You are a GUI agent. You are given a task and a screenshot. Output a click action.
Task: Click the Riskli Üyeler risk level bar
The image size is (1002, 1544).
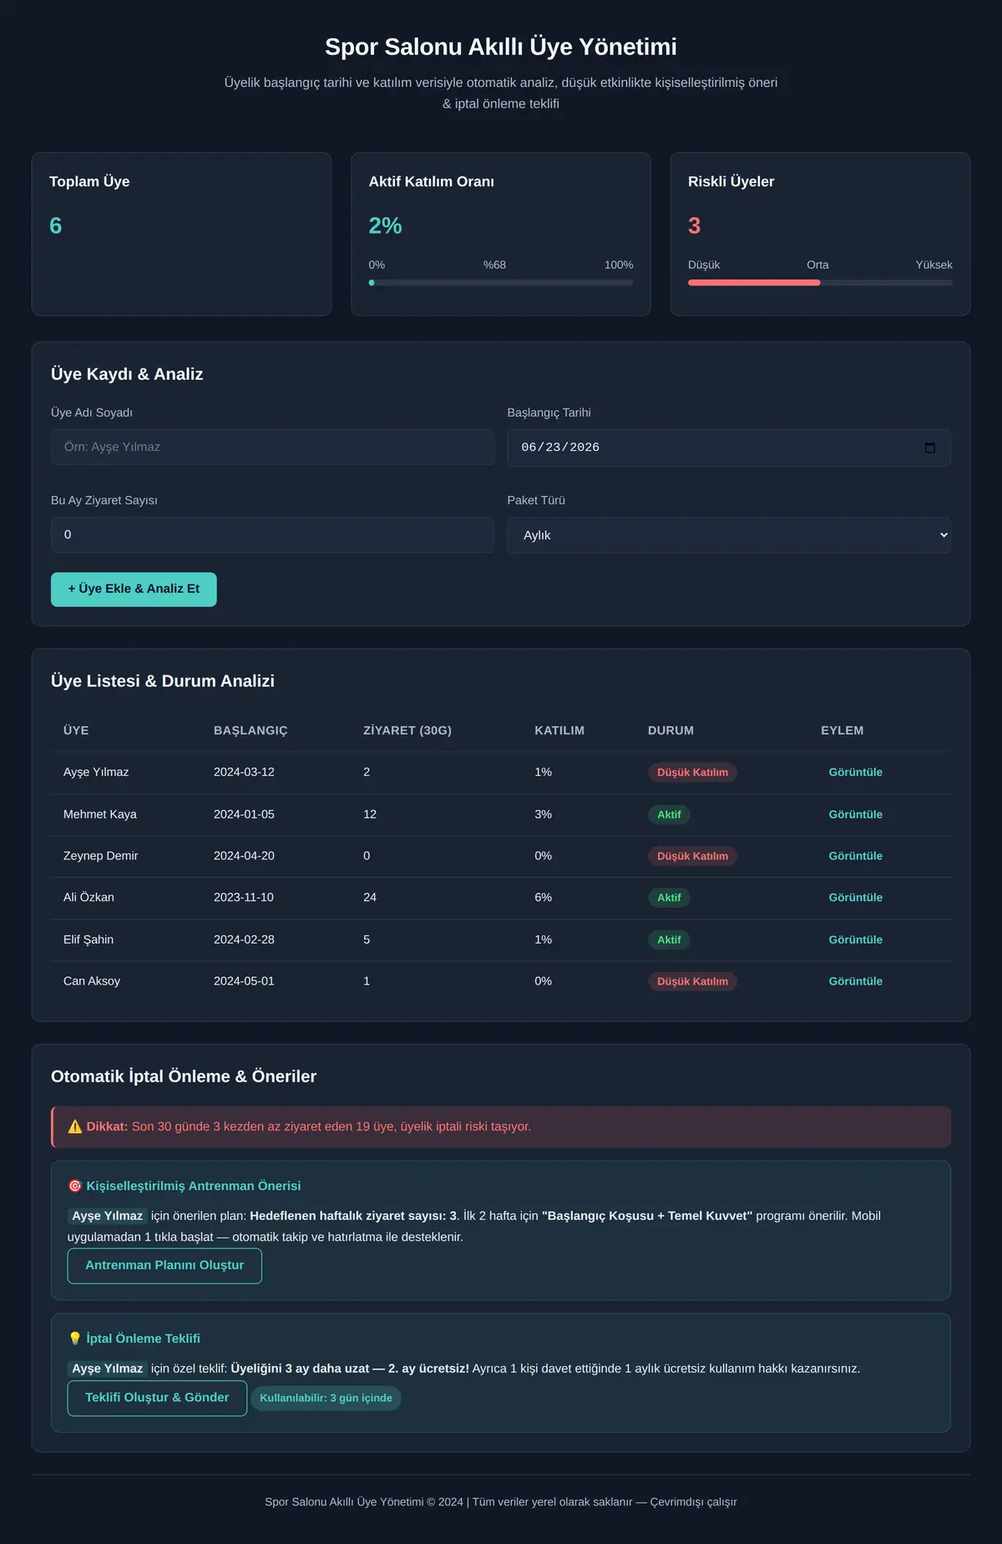(x=820, y=283)
